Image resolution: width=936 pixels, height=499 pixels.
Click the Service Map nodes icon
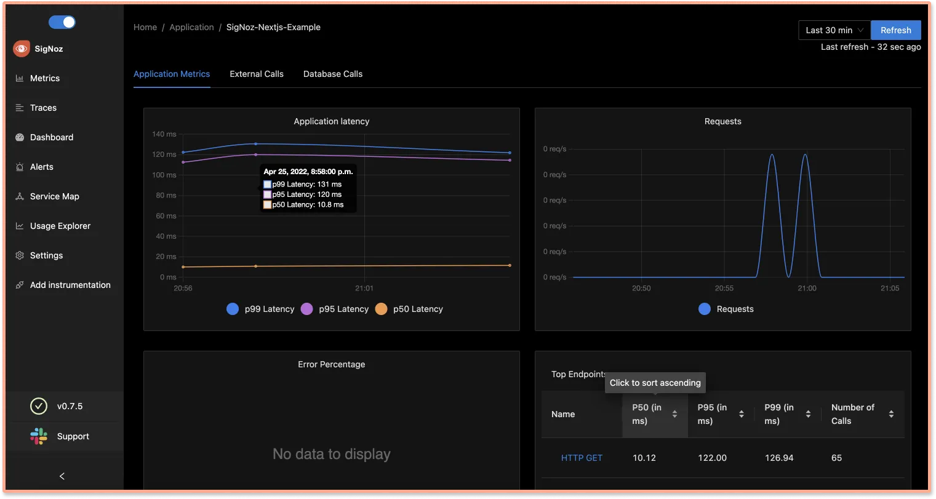point(20,196)
